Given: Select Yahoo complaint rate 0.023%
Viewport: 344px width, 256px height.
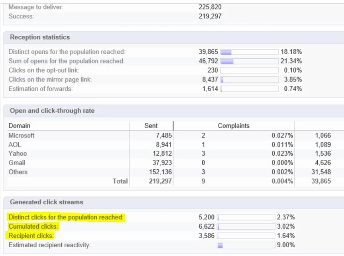Looking at the screenshot, I should 282,153.
